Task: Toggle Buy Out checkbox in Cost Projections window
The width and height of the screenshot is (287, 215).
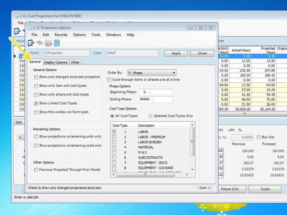Action: point(259,137)
